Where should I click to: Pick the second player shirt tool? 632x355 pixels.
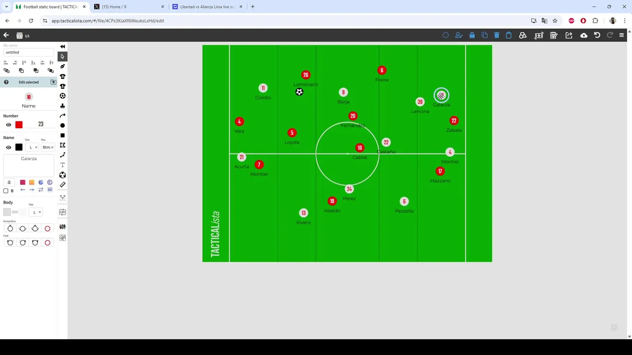click(x=62, y=86)
